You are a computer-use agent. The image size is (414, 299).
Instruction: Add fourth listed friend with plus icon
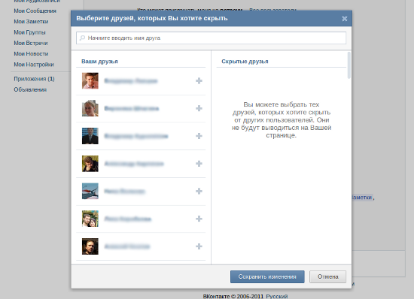(x=199, y=164)
